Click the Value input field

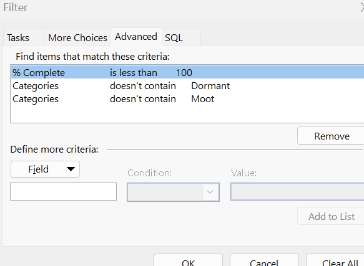[x=297, y=192]
